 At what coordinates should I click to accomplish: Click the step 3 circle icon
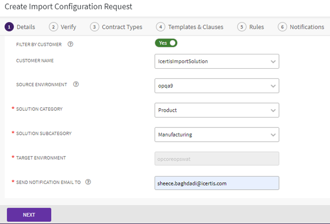point(94,27)
